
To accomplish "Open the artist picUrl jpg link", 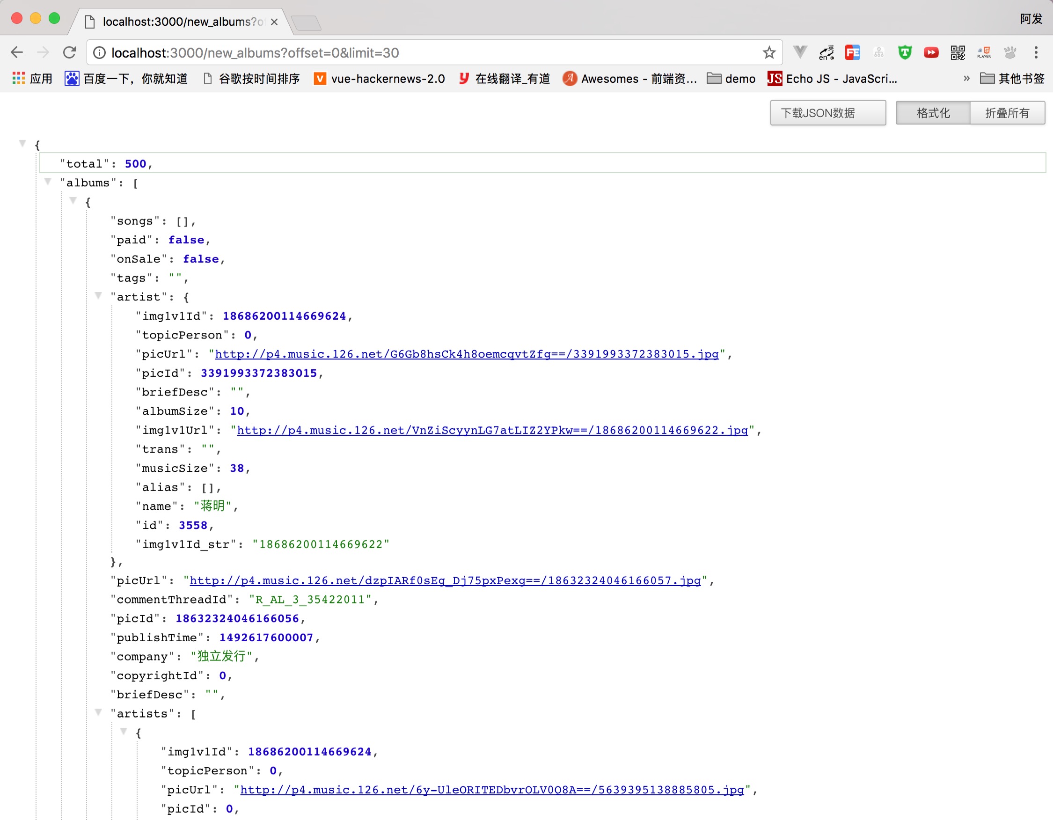I will tap(466, 354).
